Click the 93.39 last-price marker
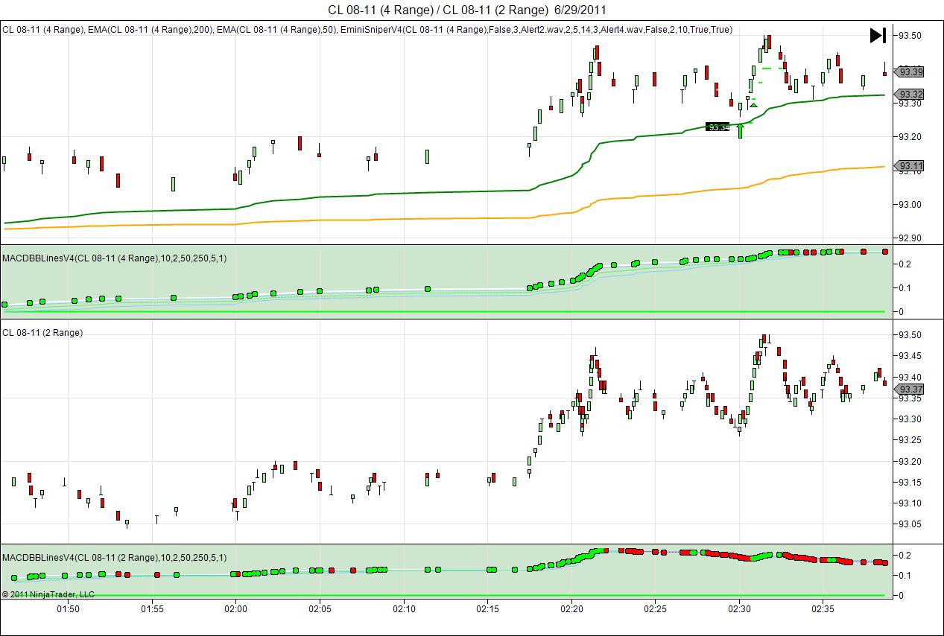Viewport: 944px width, 636px height. [x=909, y=72]
